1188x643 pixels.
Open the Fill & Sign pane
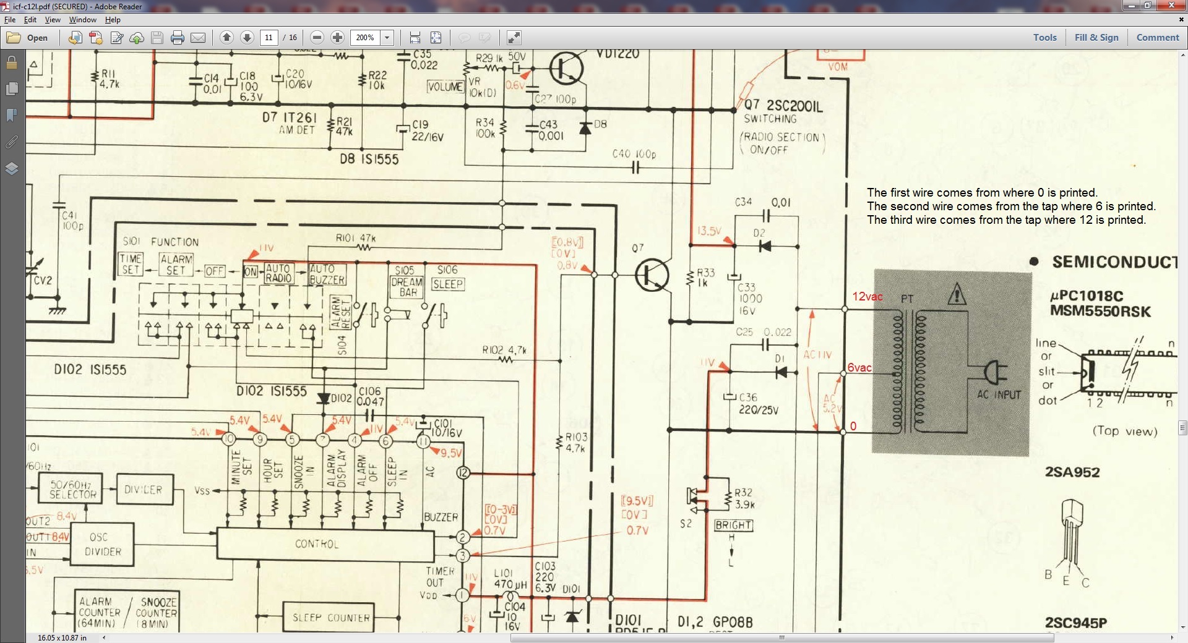pyautogui.click(x=1096, y=38)
